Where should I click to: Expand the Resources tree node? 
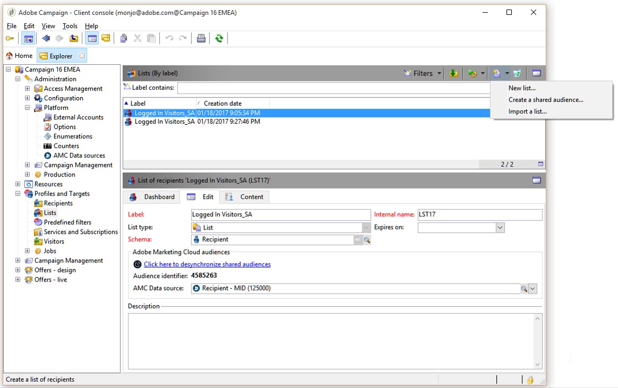pos(18,184)
